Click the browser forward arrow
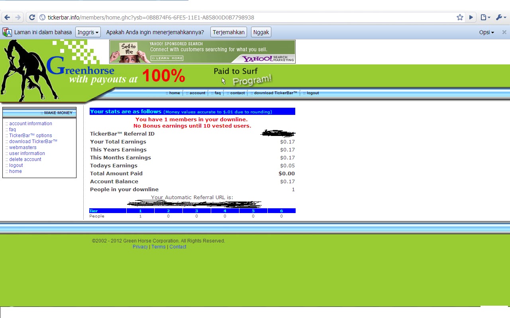The width and height of the screenshot is (510, 318). click(18, 17)
